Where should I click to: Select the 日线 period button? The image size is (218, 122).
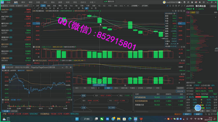pyautogui.click(x=43, y=5)
